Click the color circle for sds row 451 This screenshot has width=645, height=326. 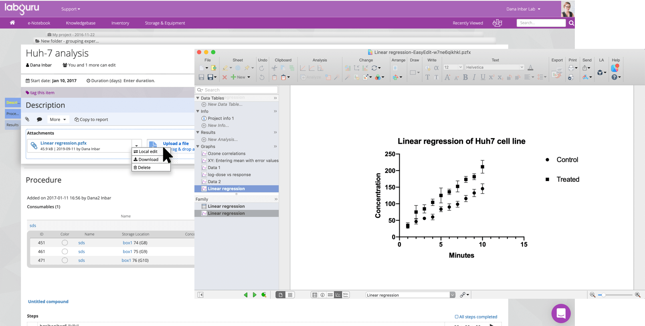(x=65, y=243)
